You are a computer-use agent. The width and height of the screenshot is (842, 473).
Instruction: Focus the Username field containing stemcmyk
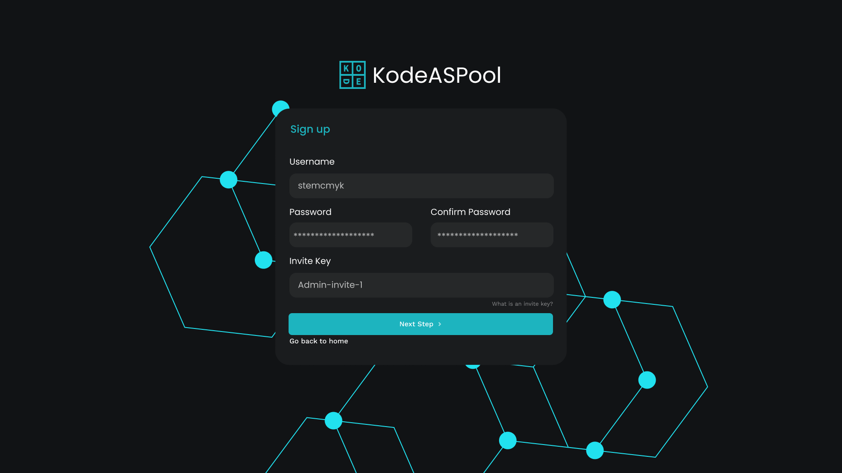(x=421, y=186)
